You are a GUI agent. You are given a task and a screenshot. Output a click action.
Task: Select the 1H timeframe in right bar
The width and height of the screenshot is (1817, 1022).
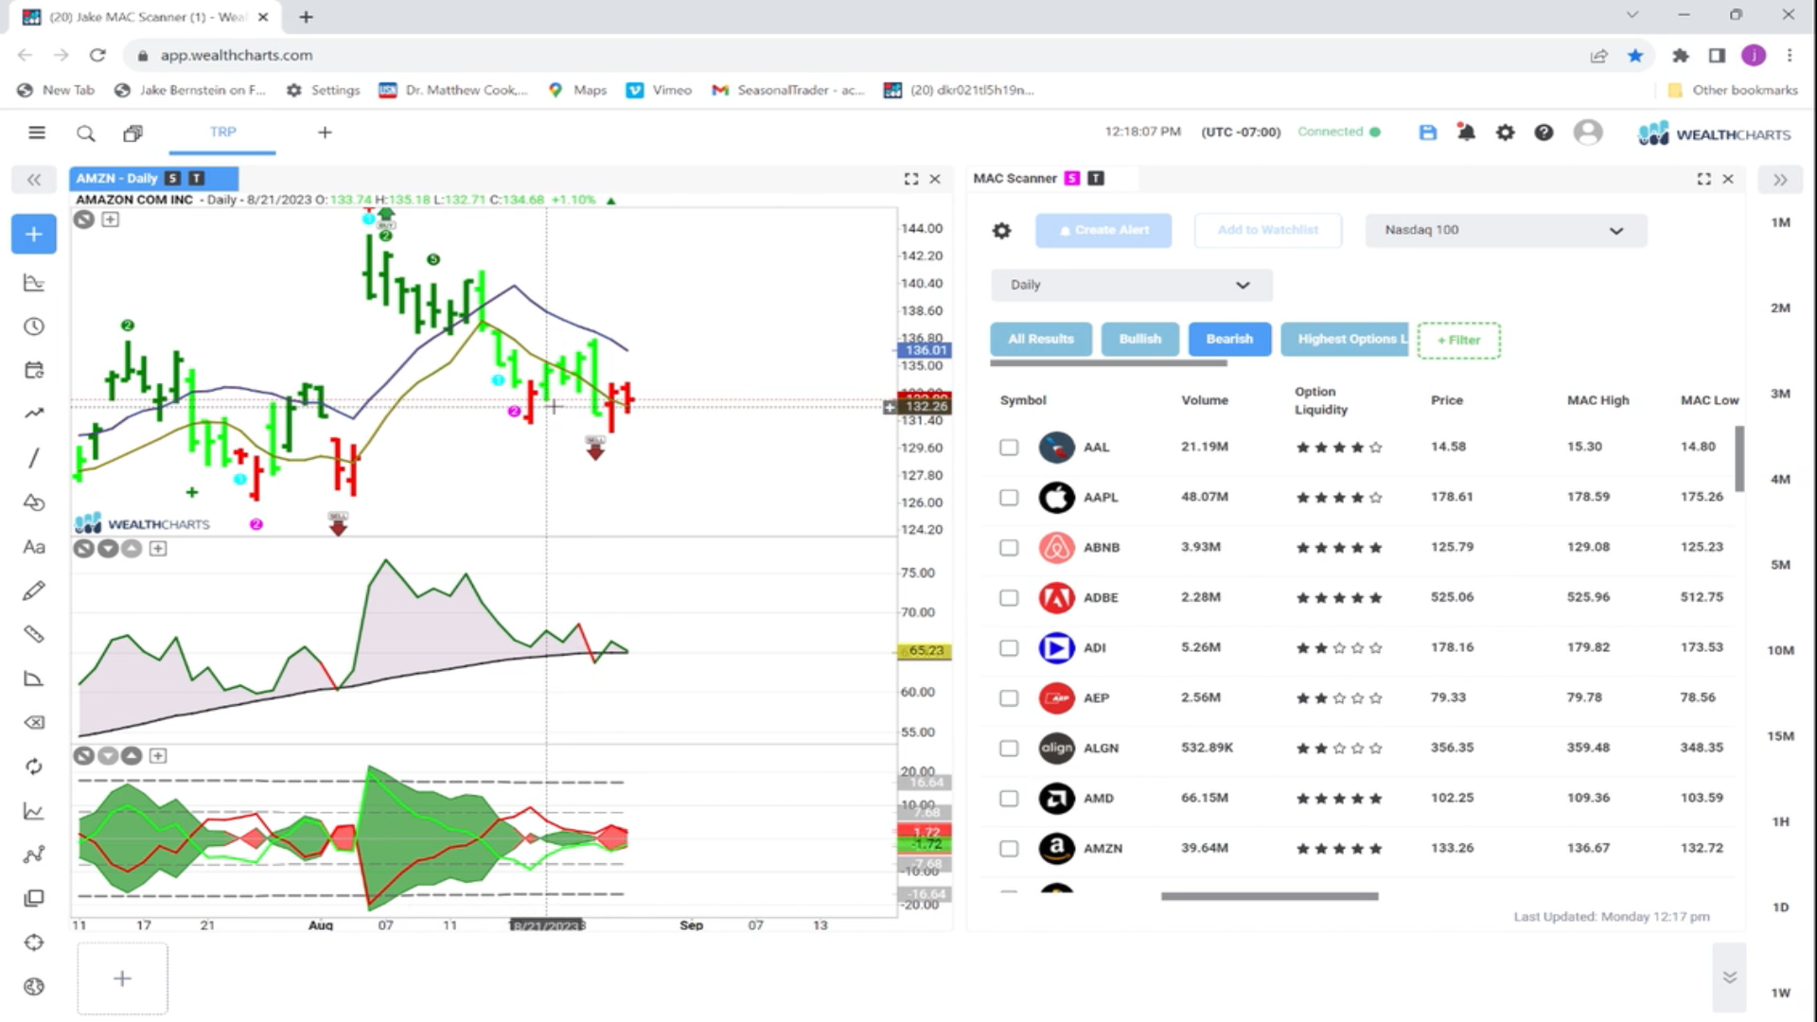[1780, 821]
